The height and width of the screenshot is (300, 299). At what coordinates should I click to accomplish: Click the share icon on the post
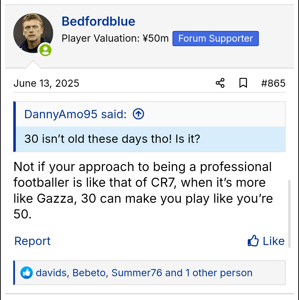[220, 83]
